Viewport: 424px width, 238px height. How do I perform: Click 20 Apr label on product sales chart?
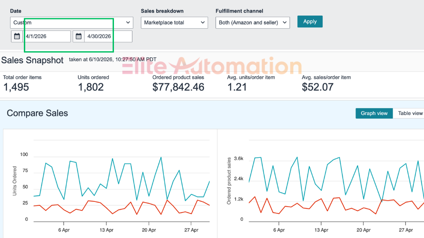click(x=363, y=230)
